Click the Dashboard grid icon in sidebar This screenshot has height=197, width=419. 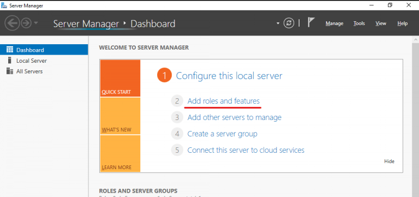click(x=10, y=50)
